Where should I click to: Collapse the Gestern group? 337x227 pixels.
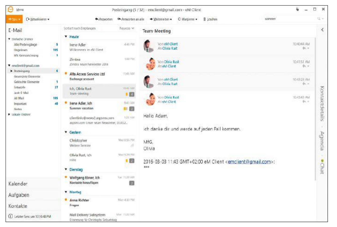tap(66, 132)
